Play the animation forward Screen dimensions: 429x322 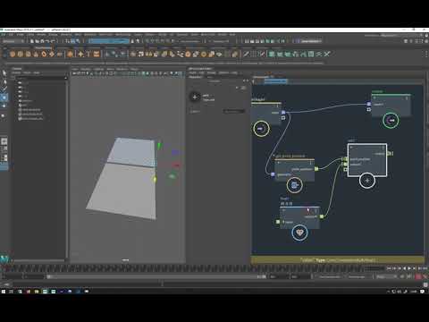[x=409, y=268]
